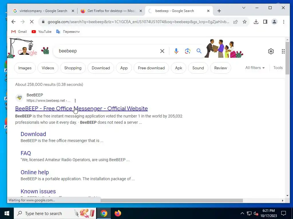The width and height of the screenshot is (293, 219).
Task: Open Google quick settings gear
Action: pos(271,51)
